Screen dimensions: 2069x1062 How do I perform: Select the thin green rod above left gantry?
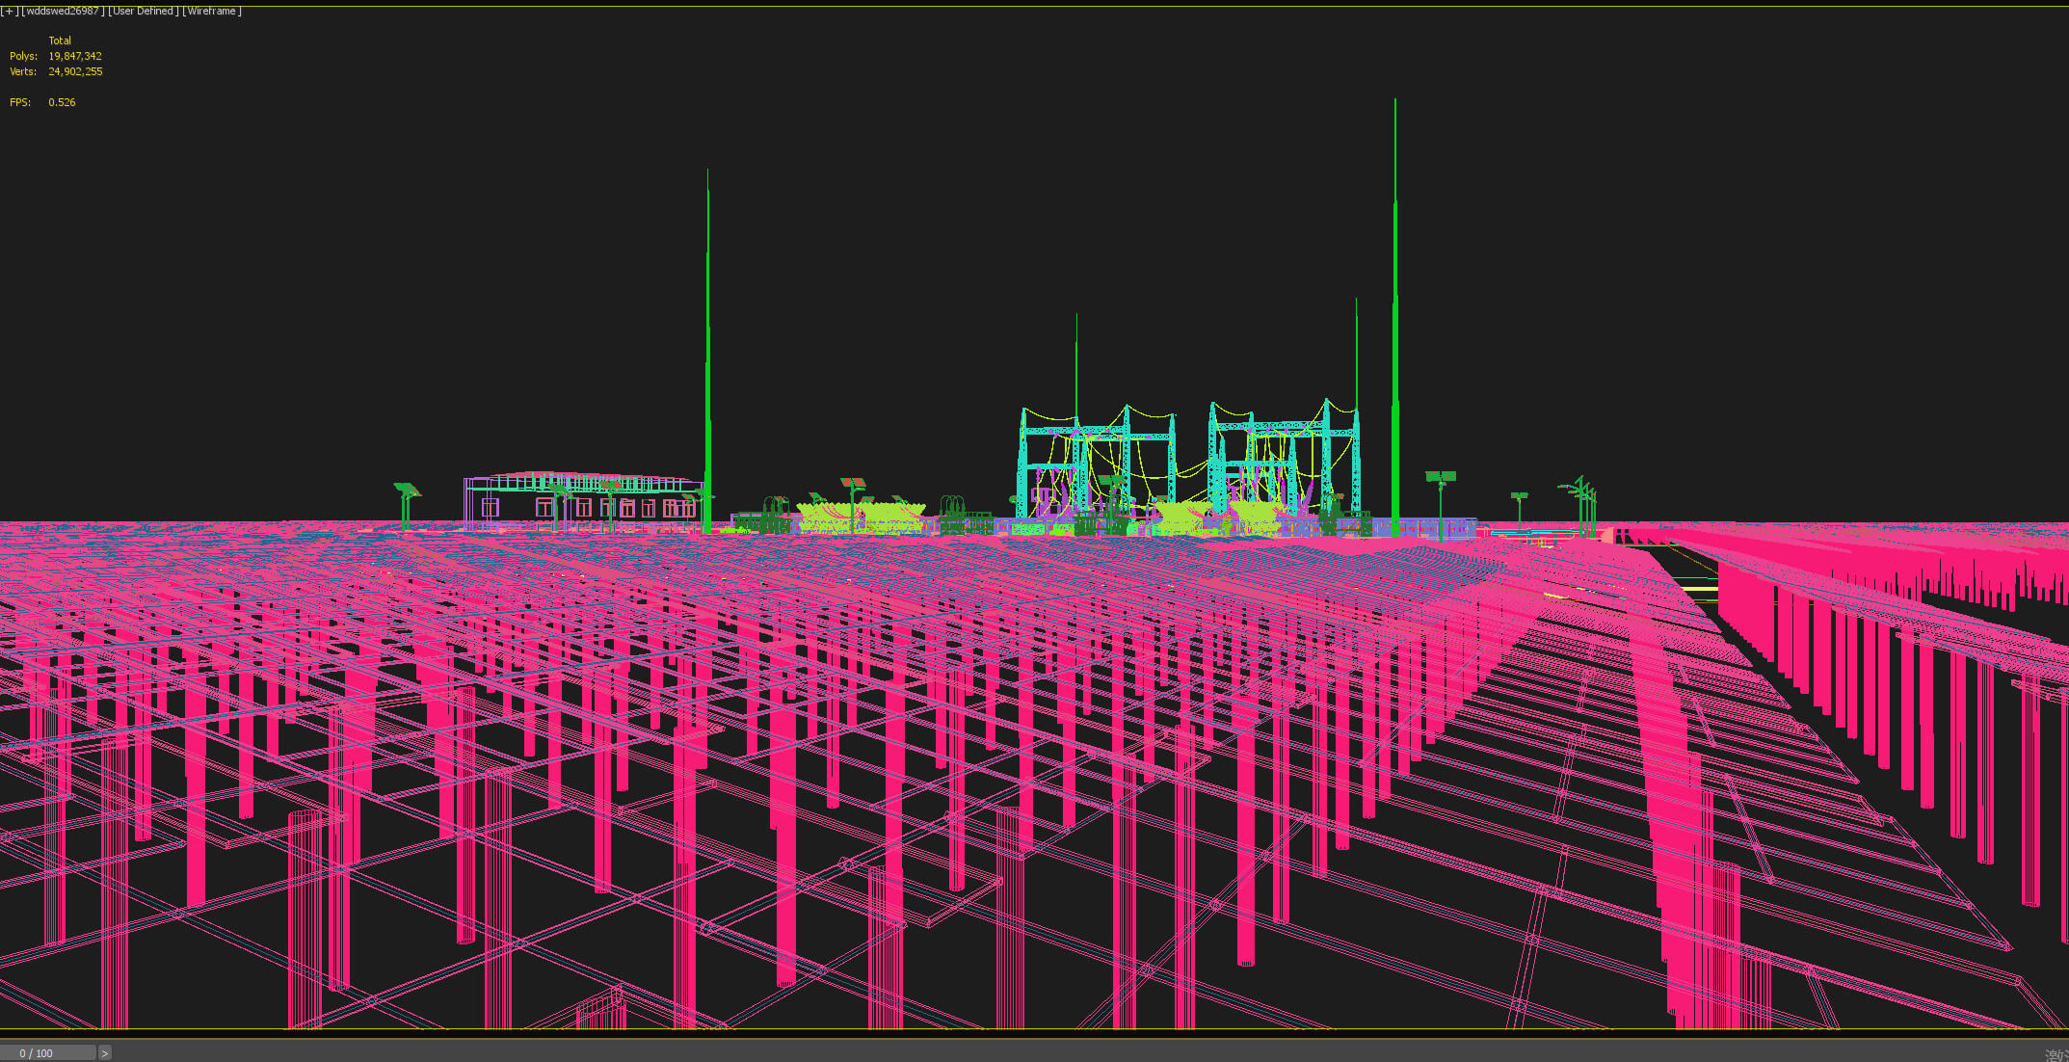point(1076,366)
